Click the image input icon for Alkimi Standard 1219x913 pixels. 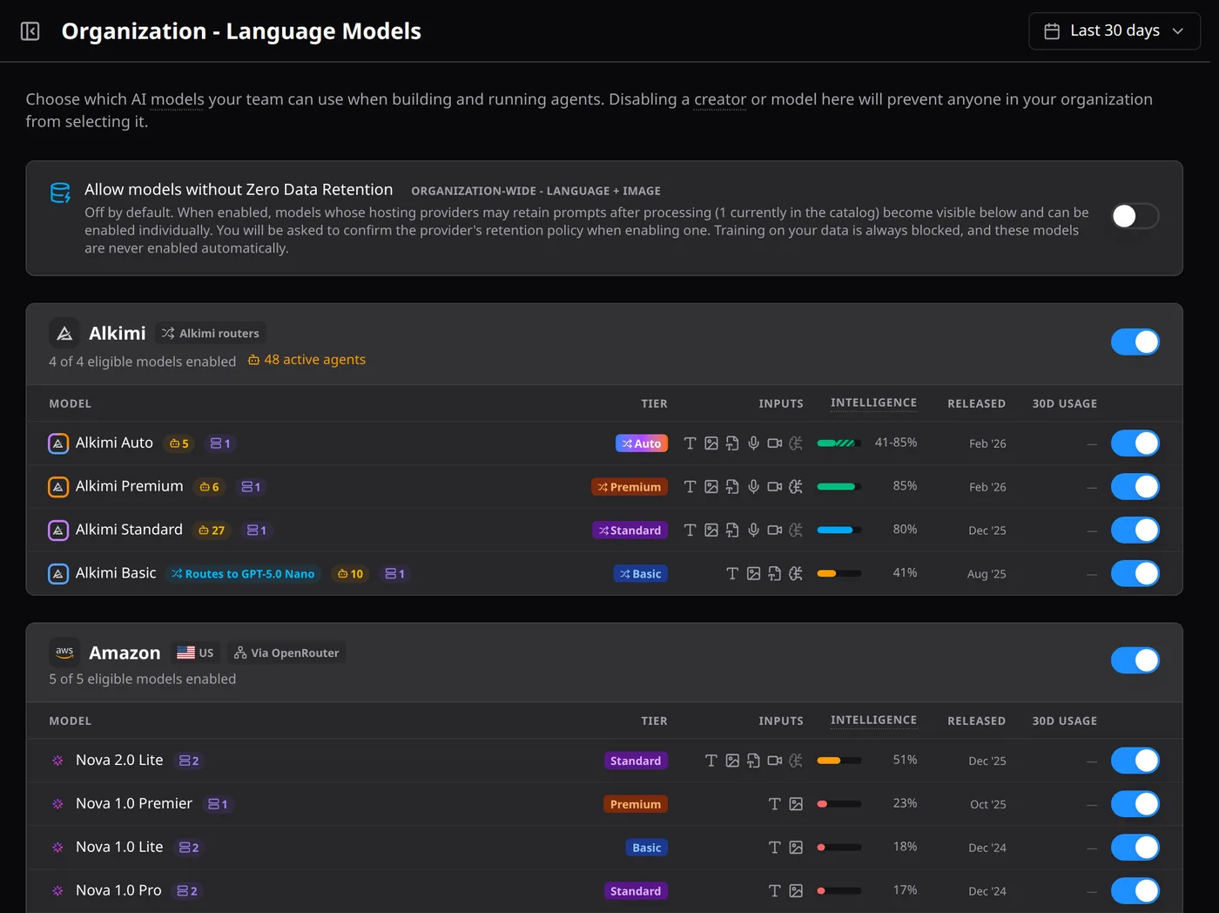(x=711, y=531)
